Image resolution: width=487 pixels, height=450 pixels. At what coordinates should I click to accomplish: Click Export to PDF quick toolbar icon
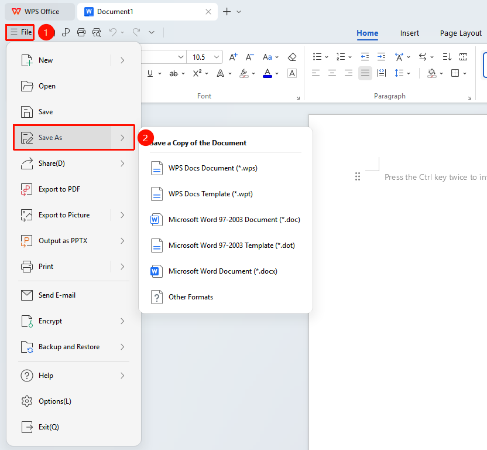point(66,32)
